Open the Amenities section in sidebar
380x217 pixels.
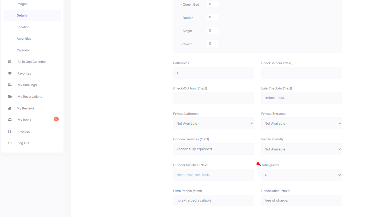click(24, 39)
